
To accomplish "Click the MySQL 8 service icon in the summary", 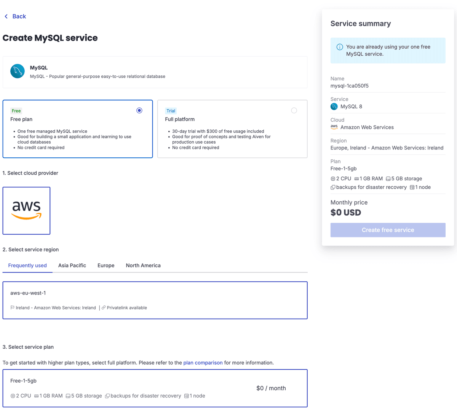I will point(334,107).
